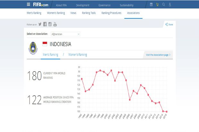Image resolution: width=199 pixels, height=132 pixels.
Task: Open the Facebook icon
Action: tap(45, 24)
